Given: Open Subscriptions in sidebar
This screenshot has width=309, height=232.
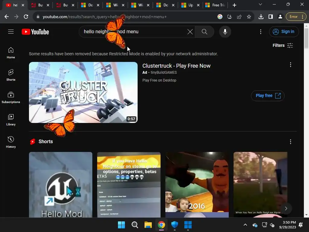Looking at the screenshot, I should tap(11, 98).
